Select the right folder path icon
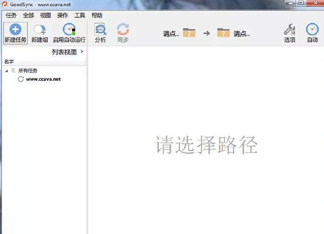This screenshot has width=324, height=234. [223, 33]
